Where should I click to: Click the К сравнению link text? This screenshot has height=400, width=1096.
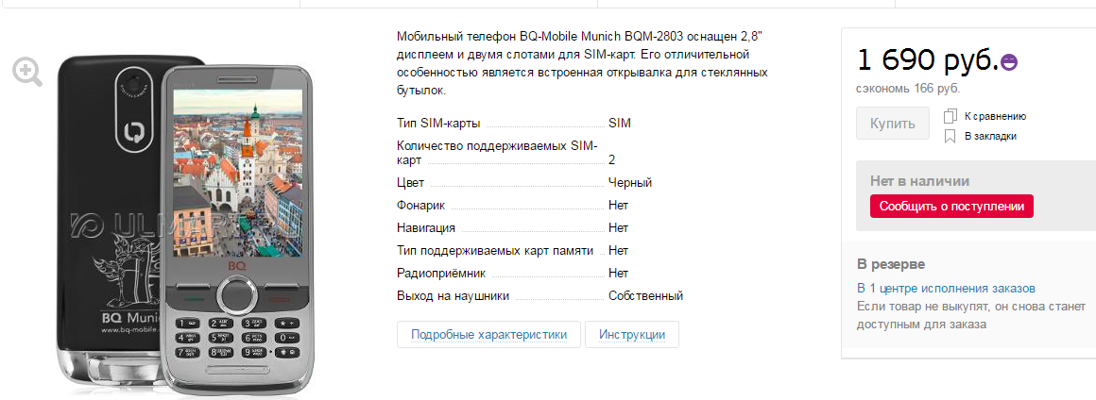pyautogui.click(x=995, y=117)
